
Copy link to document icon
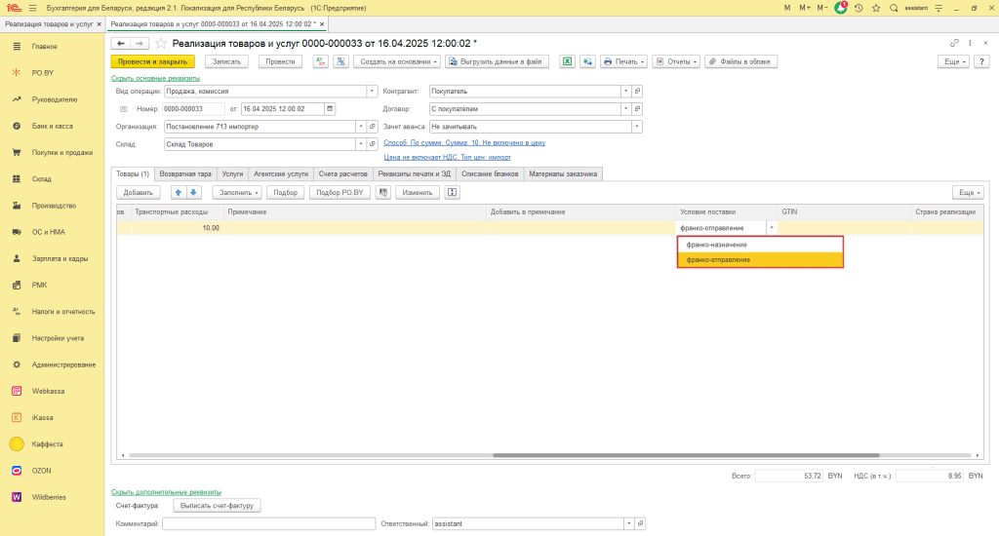point(954,43)
